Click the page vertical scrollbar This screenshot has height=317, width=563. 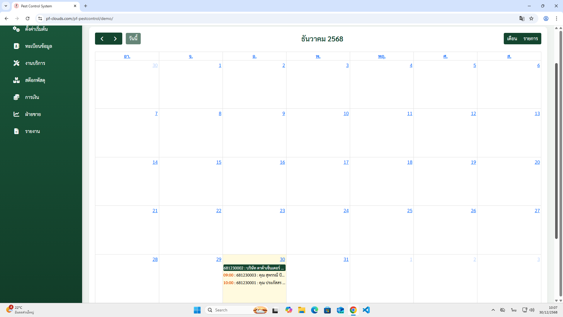point(556,151)
